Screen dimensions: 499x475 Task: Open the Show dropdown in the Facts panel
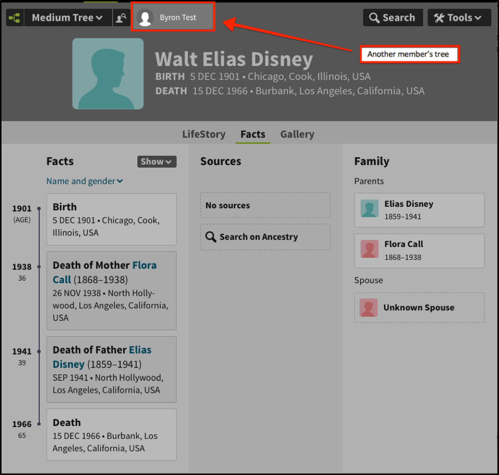(157, 161)
